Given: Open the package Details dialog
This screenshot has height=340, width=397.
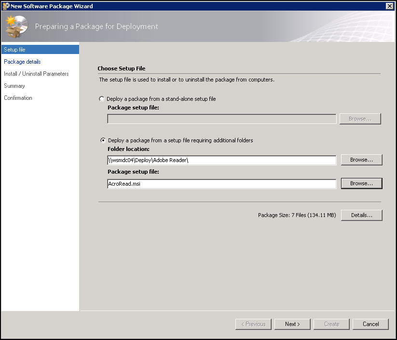Looking at the screenshot, I should tap(361, 215).
